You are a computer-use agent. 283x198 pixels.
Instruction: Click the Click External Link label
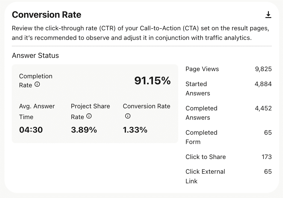(205, 176)
